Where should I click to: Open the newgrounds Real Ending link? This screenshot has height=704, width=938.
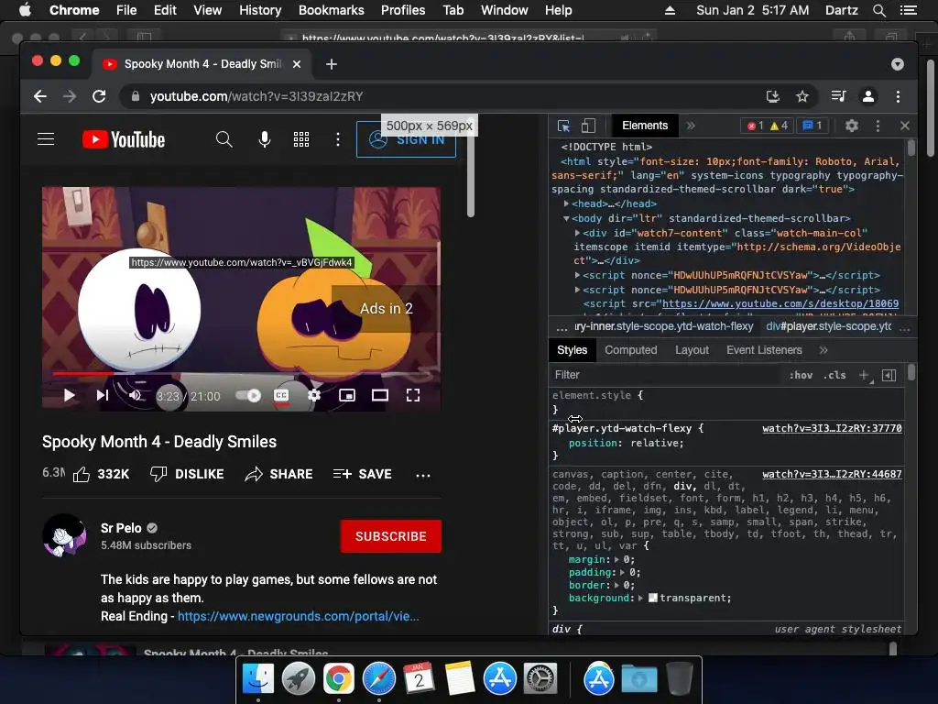click(x=298, y=616)
